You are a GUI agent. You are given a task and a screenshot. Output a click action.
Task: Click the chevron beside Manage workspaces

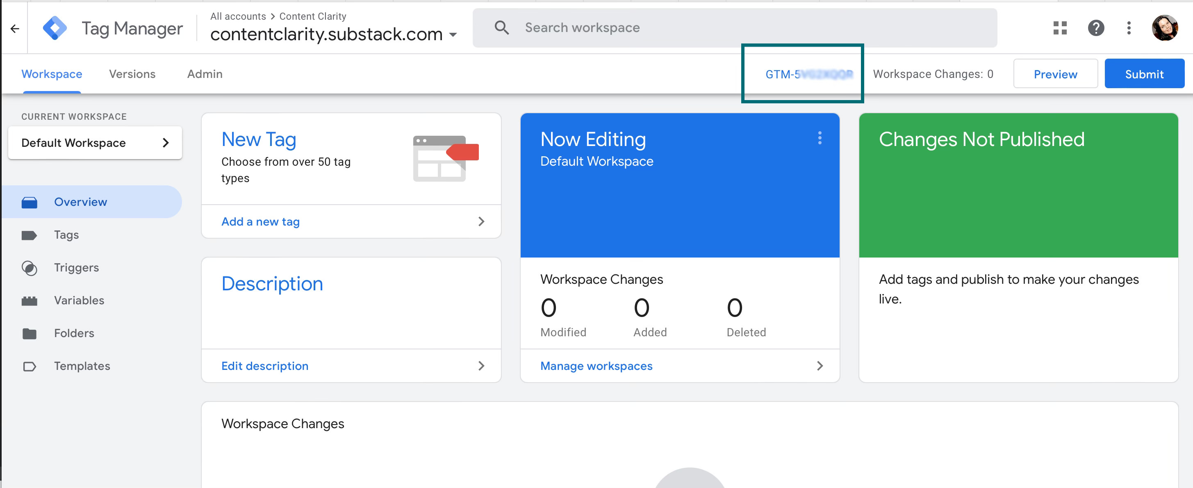819,366
